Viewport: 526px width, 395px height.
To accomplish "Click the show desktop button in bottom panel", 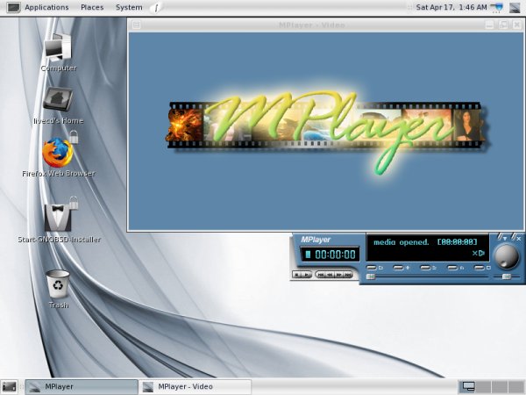I will click(x=10, y=386).
